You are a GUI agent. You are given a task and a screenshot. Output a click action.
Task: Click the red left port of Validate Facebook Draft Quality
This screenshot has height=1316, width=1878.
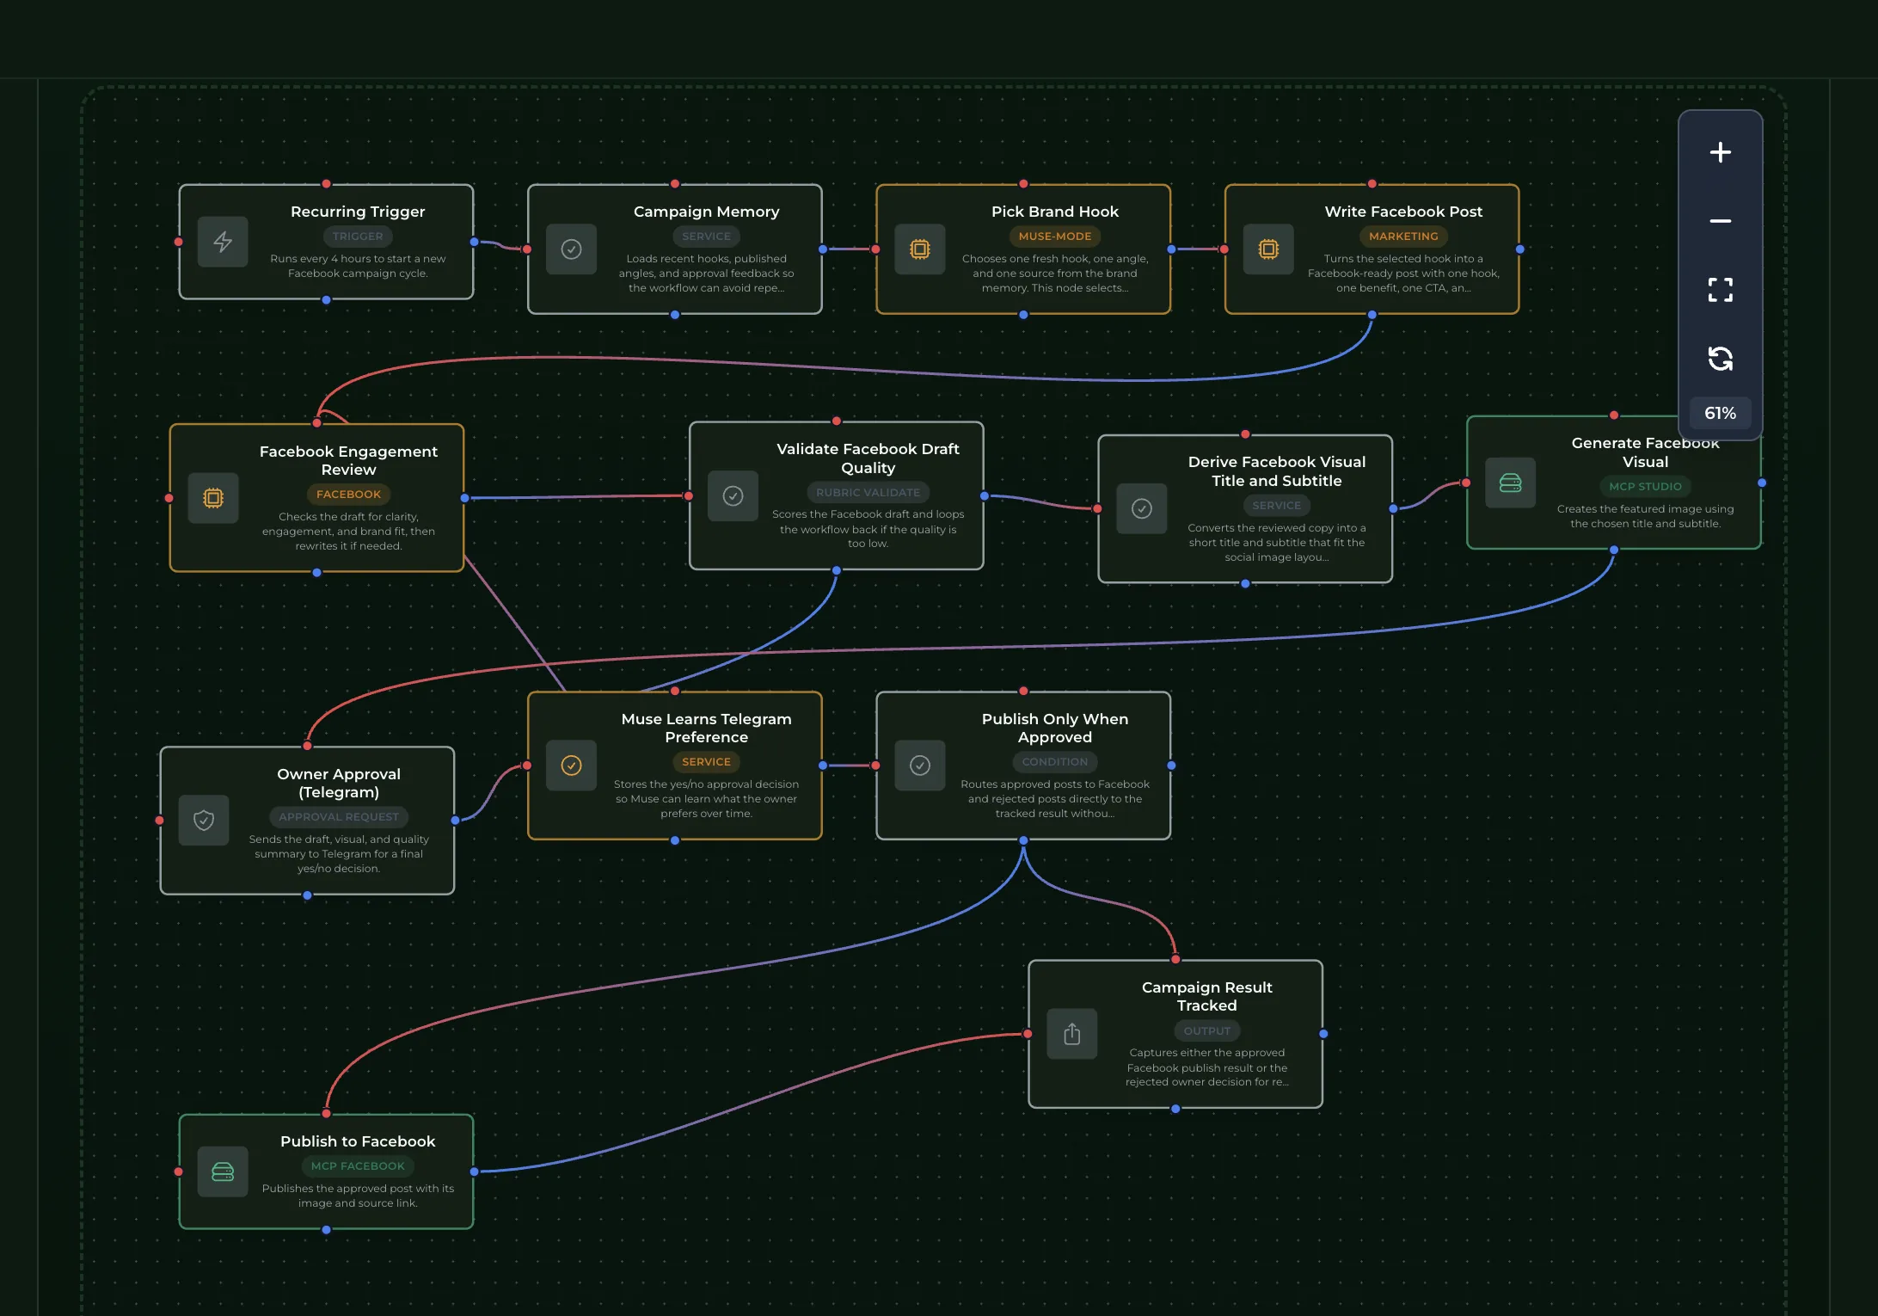coord(688,495)
